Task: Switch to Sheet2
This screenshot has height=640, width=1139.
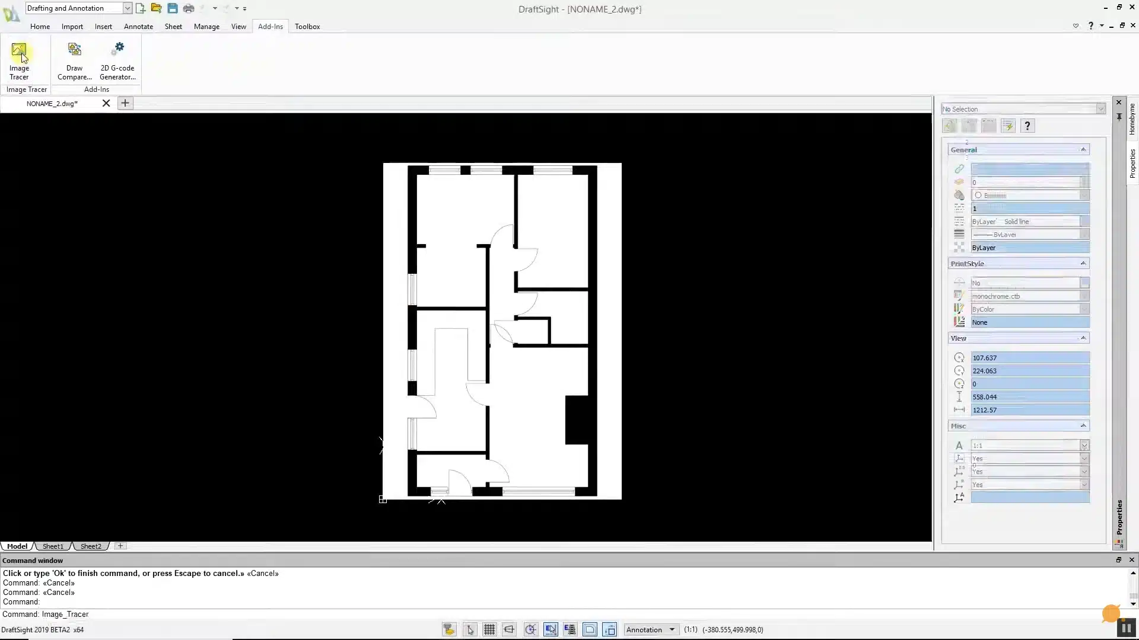Action: 90,546
